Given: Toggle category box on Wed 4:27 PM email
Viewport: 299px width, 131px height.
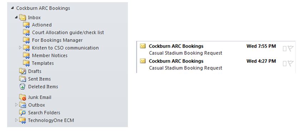Looking at the screenshot, I should [284, 64].
